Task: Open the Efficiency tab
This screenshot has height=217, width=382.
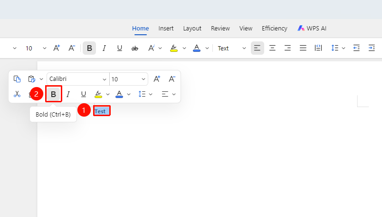Action: tap(274, 29)
